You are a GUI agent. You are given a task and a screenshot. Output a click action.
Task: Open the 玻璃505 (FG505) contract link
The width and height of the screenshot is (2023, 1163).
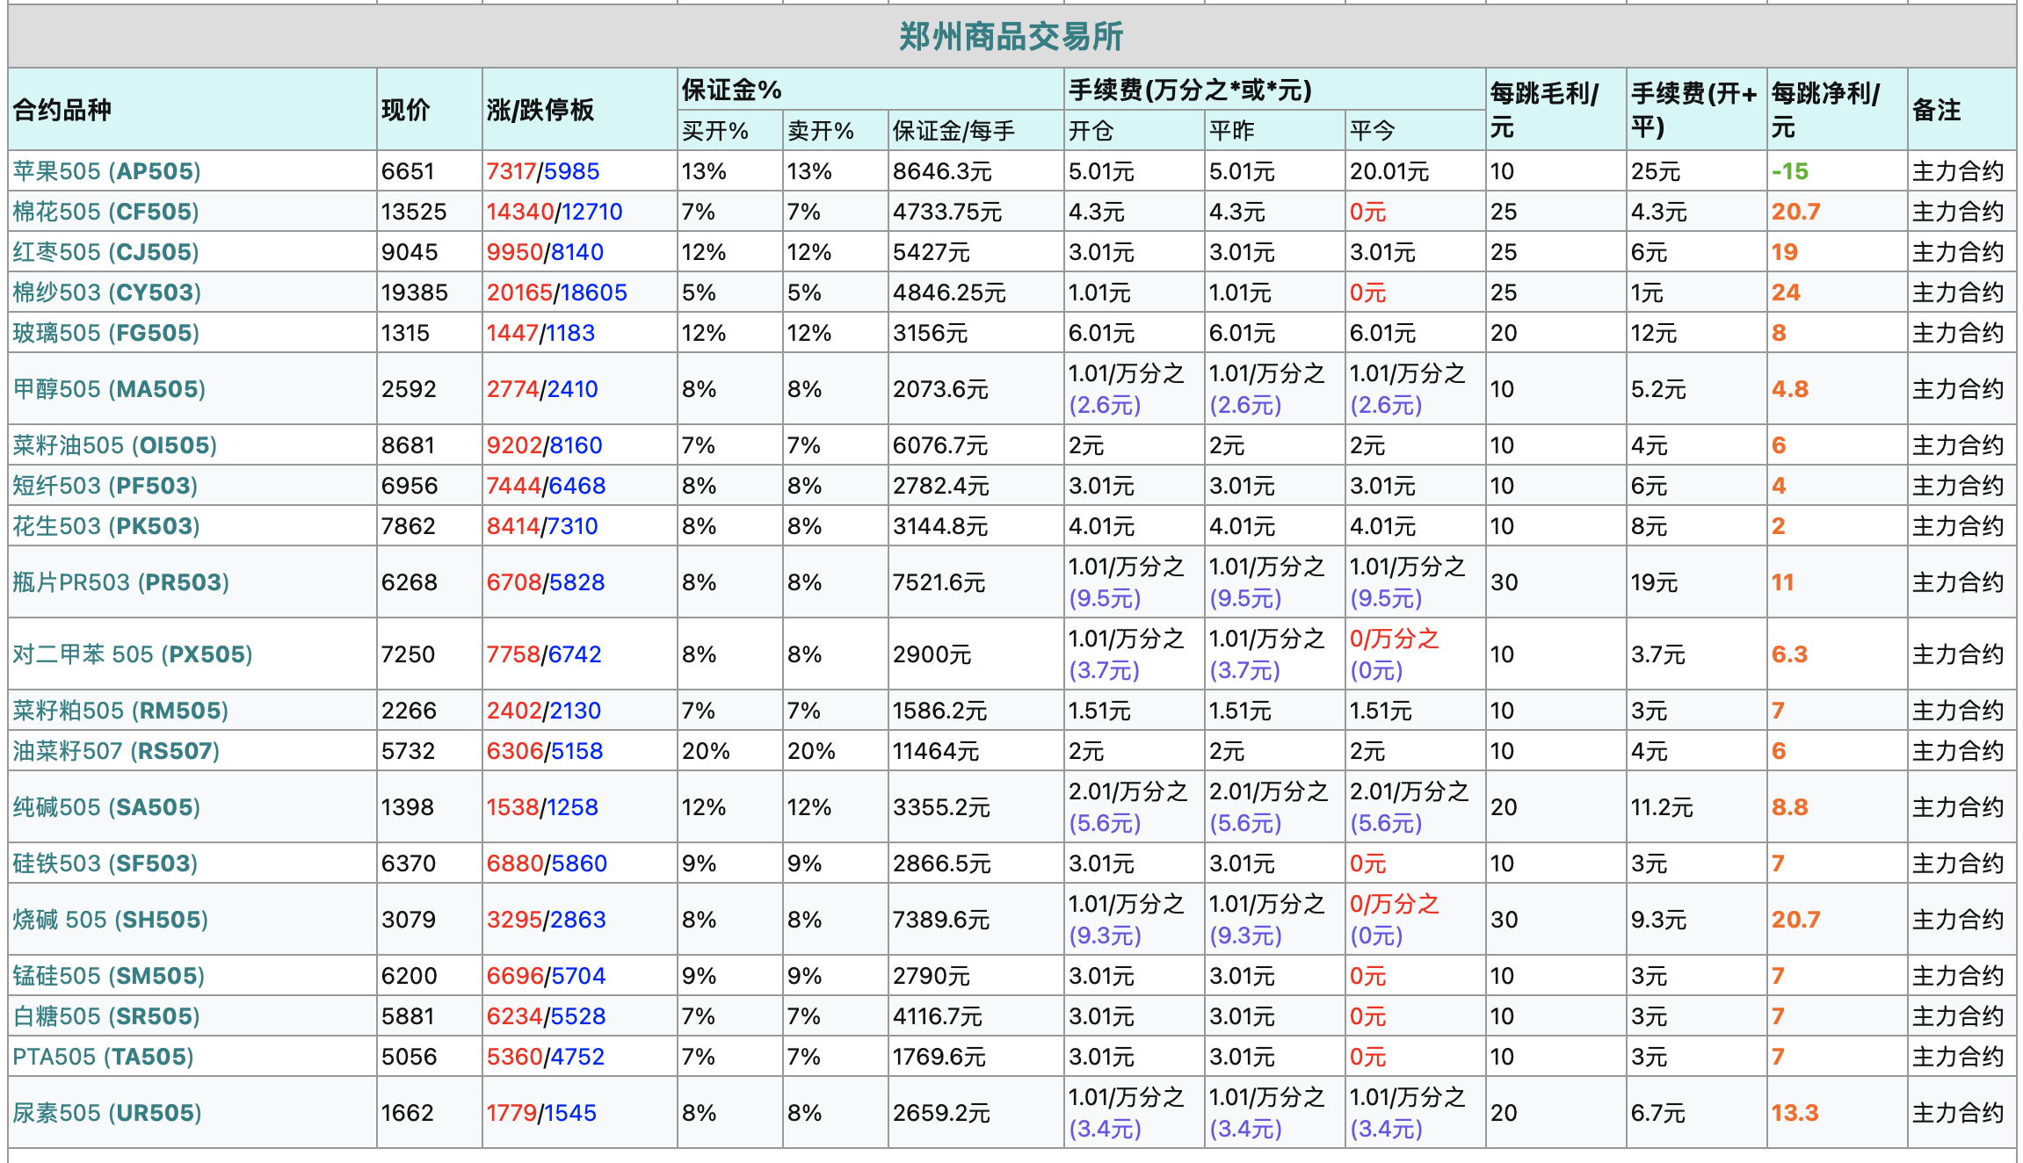coord(105,333)
